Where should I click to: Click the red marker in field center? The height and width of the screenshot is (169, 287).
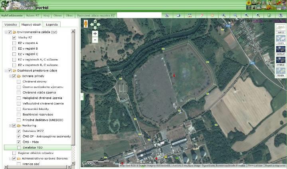174,76
